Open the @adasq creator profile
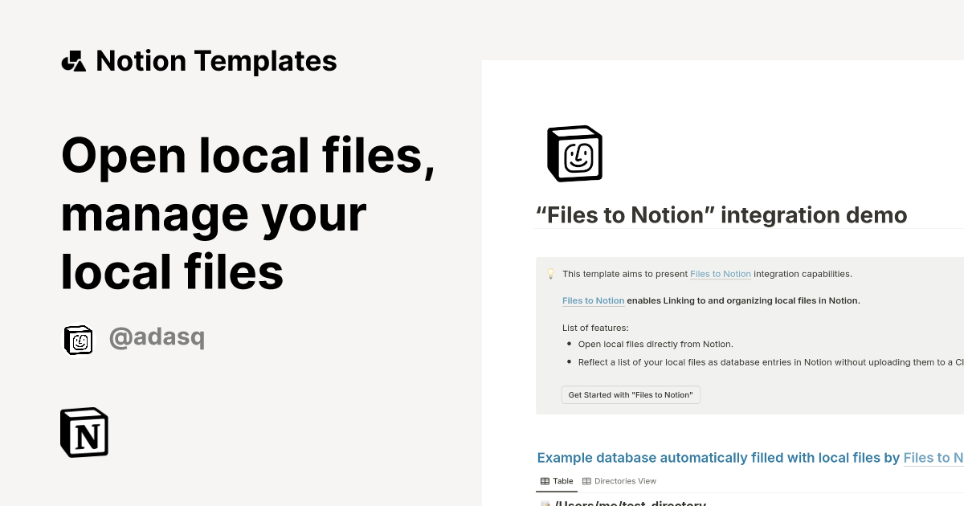The image size is (964, 506). 157,337
